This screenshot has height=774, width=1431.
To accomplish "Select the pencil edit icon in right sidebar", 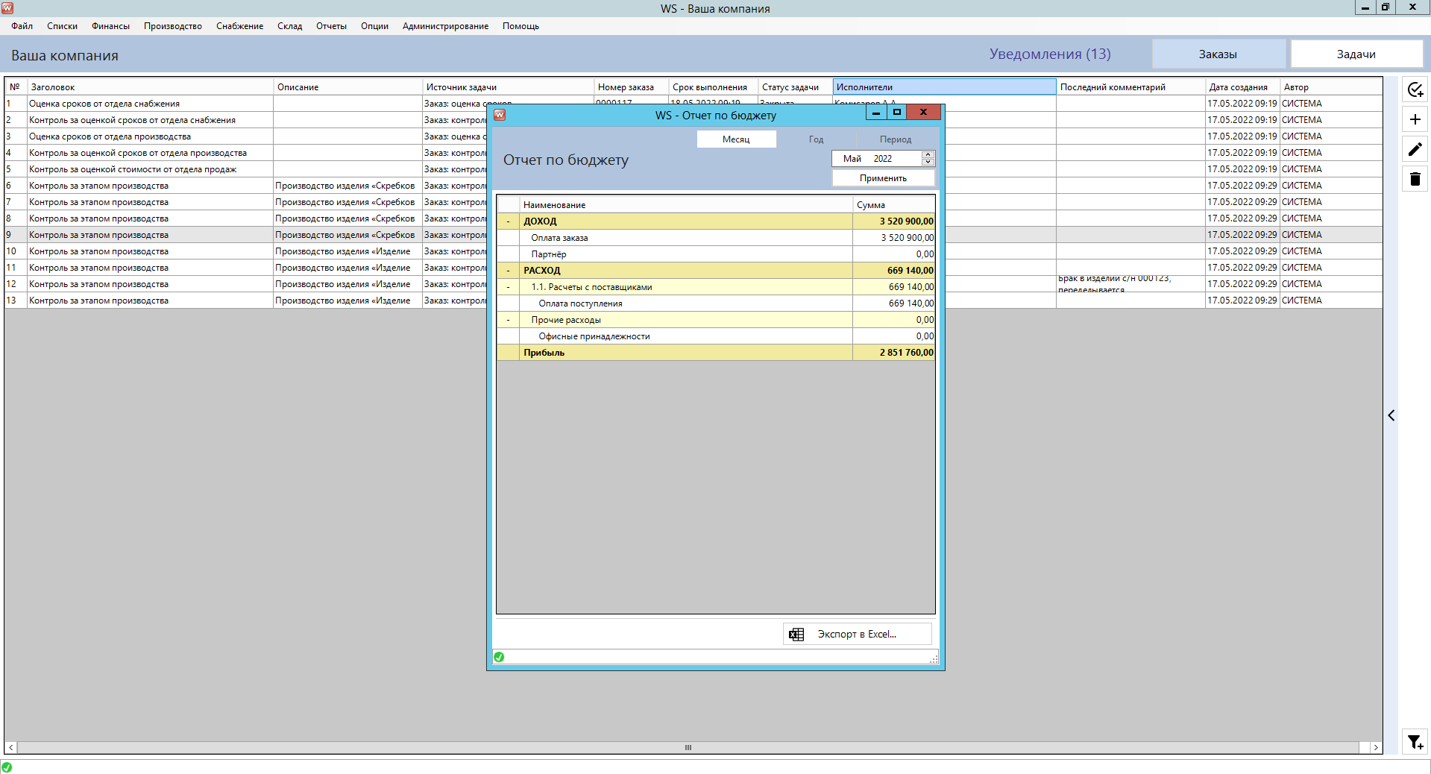I will pos(1415,149).
